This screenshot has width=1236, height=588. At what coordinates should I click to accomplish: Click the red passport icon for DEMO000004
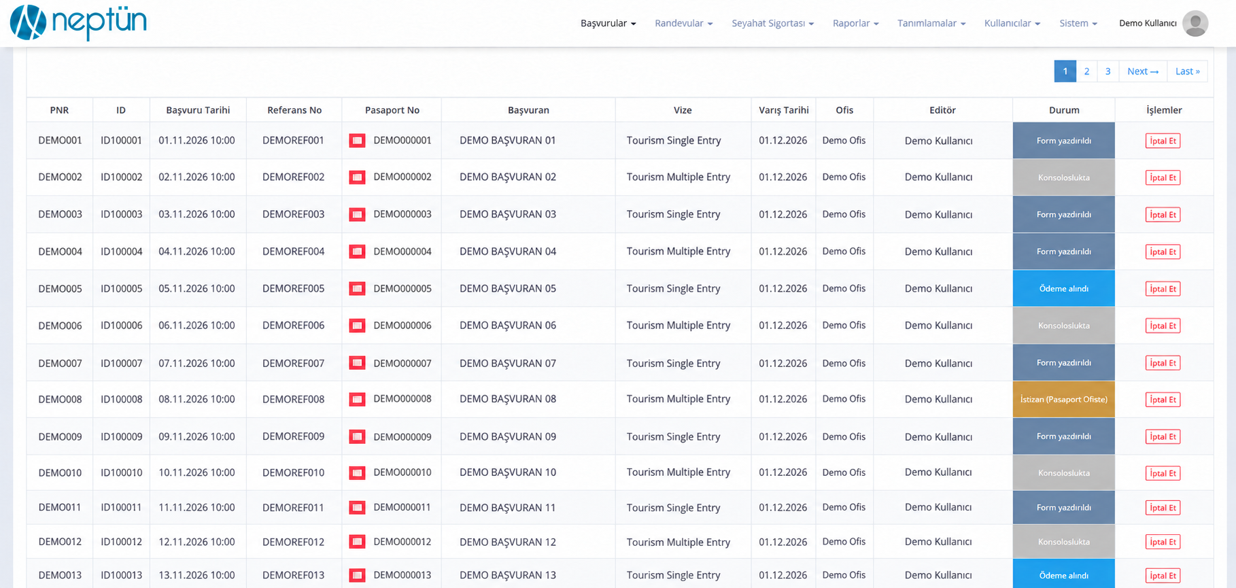pos(357,252)
